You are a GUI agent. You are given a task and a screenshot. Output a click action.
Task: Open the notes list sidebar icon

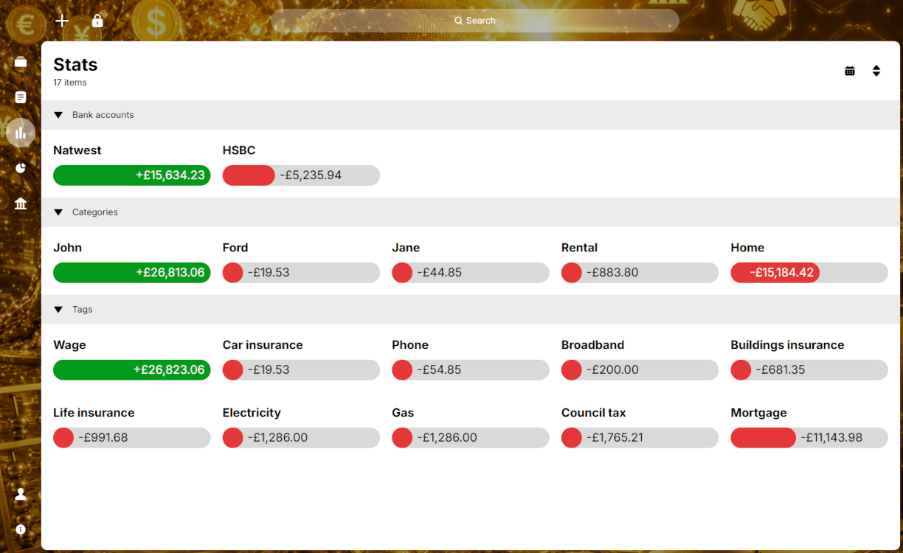point(21,97)
